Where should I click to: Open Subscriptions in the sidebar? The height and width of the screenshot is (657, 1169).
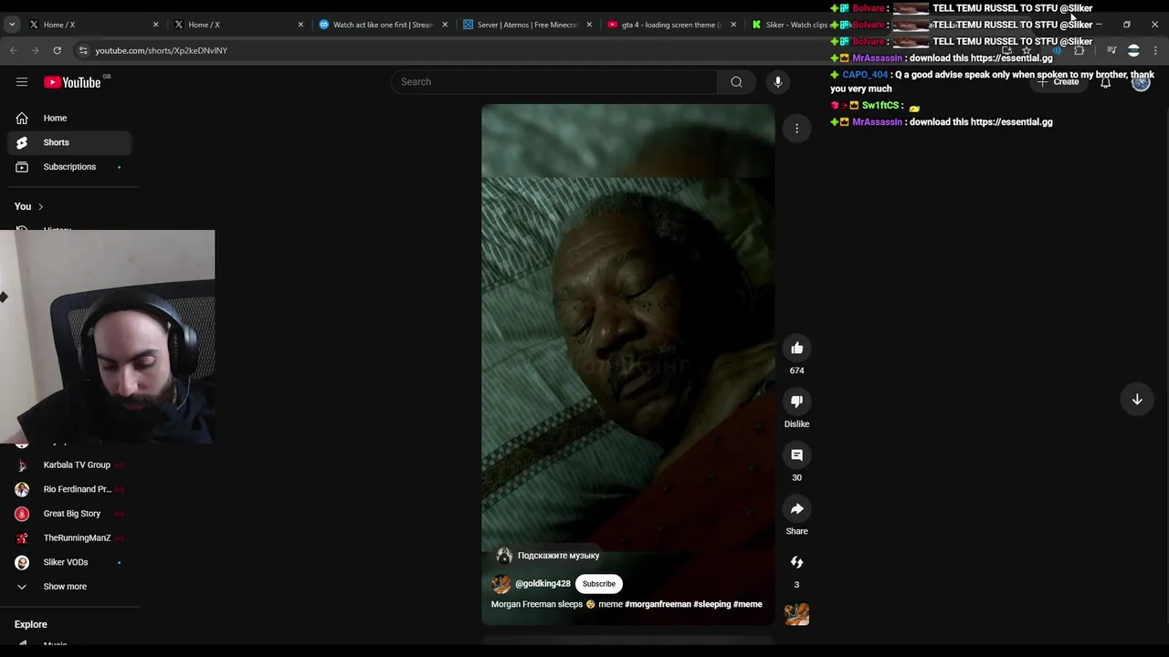(69, 167)
